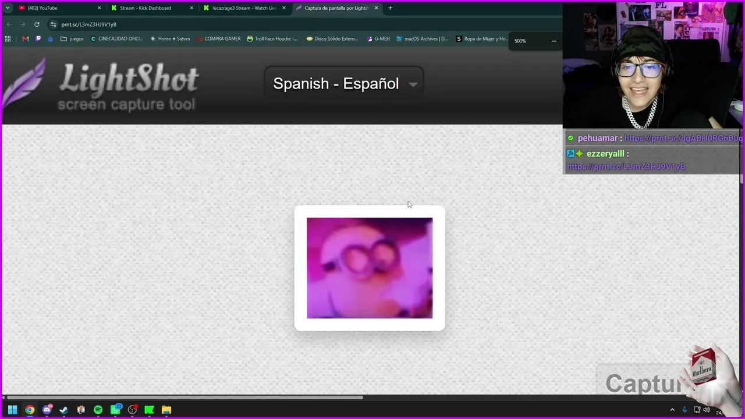Image resolution: width=745 pixels, height=419 pixels.
Task: Open the tab search dropdown arrow
Action: tap(8, 8)
